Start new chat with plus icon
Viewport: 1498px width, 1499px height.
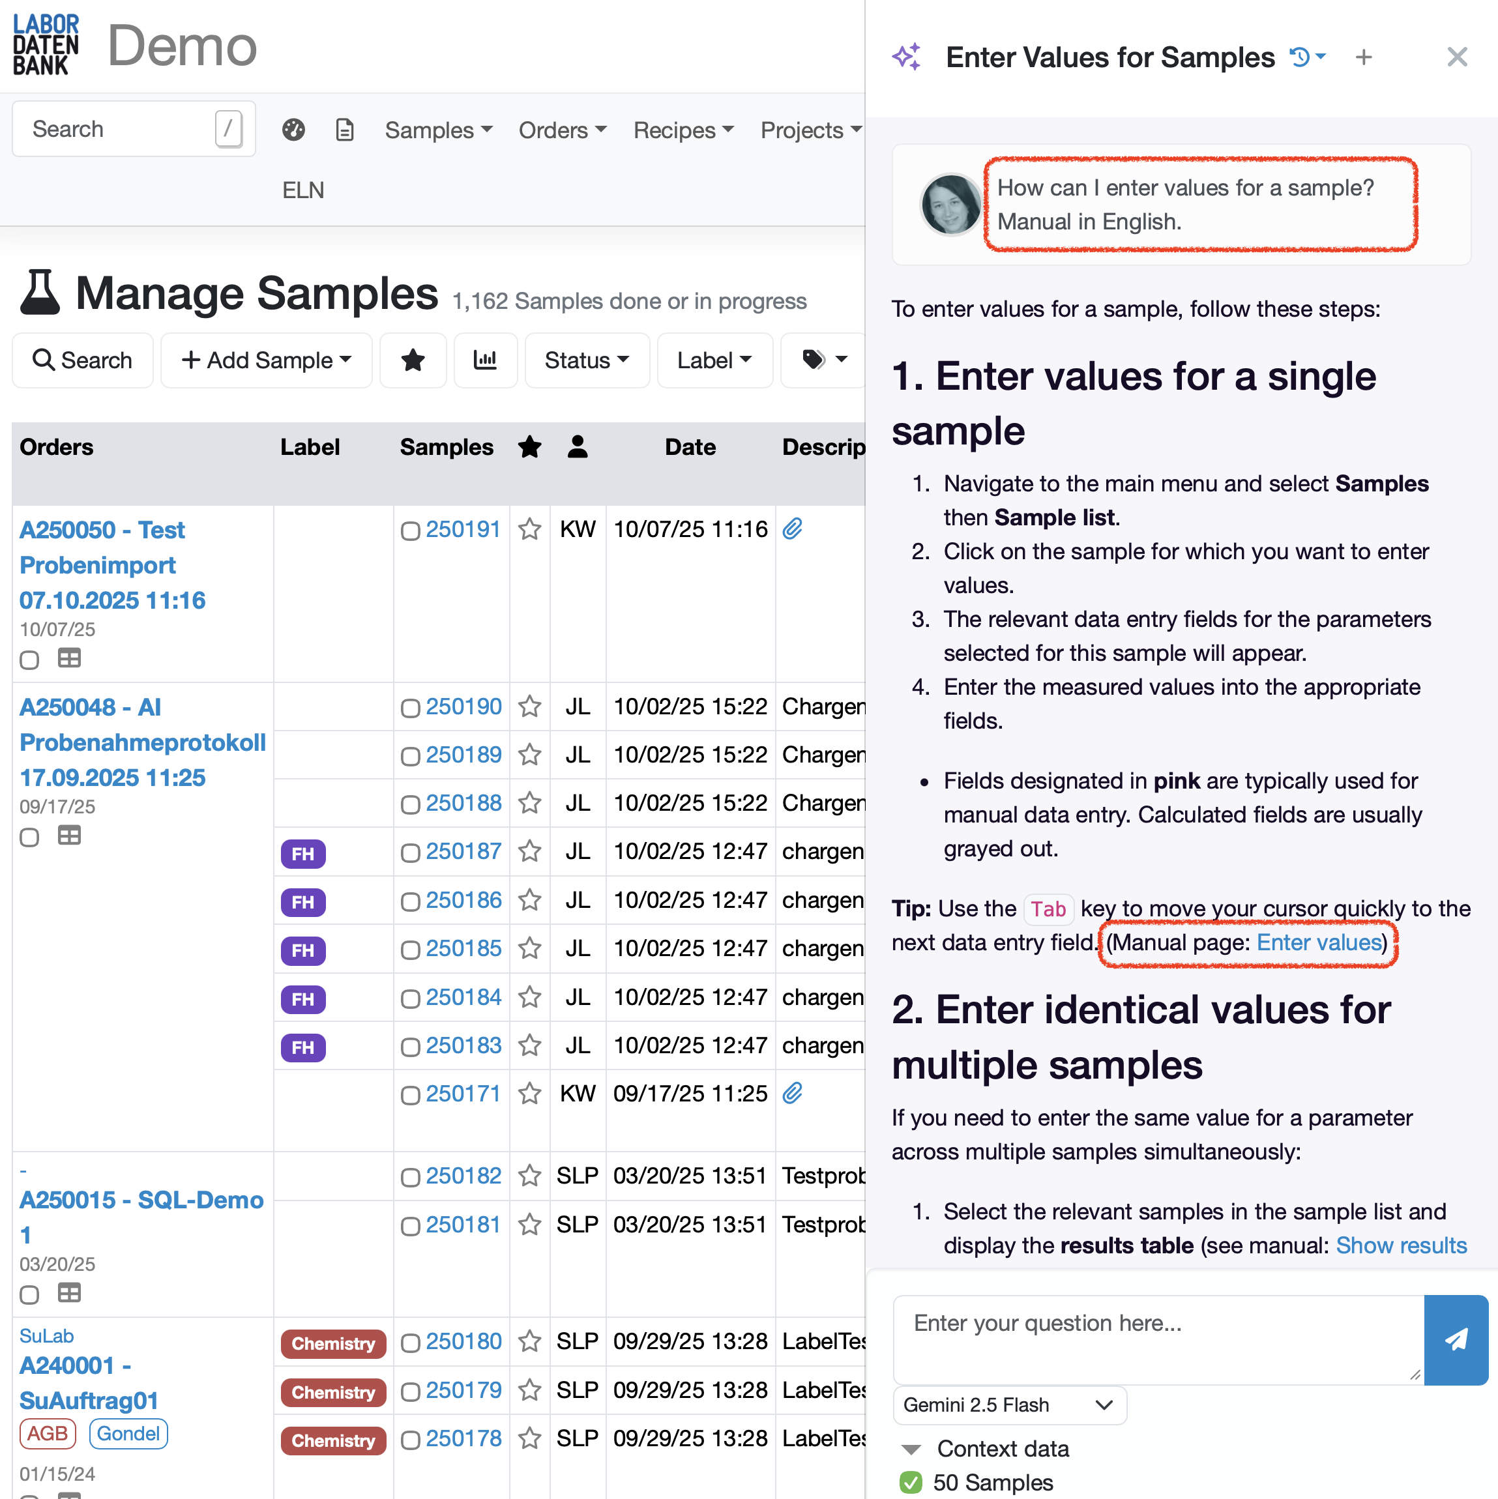coord(1364,57)
